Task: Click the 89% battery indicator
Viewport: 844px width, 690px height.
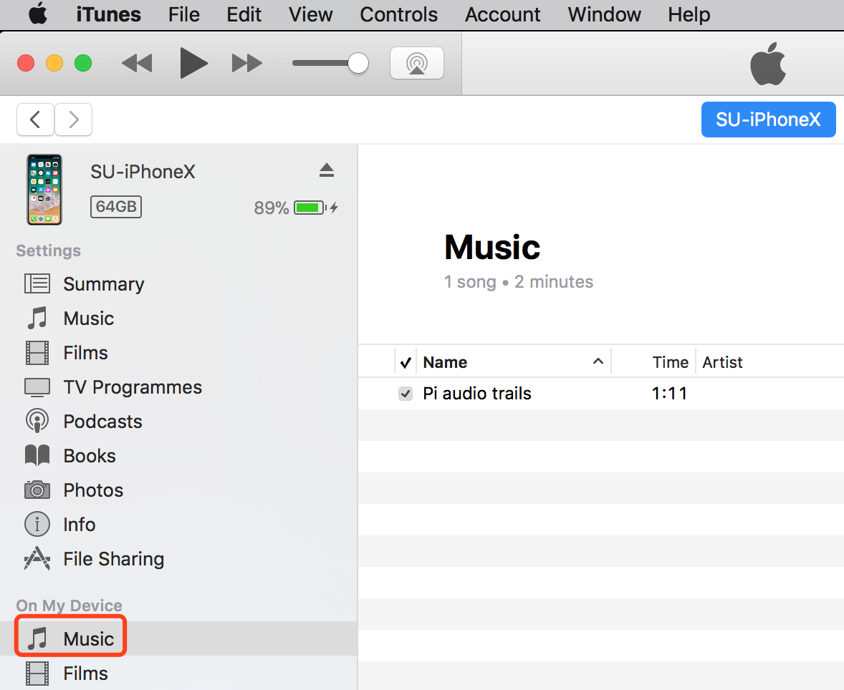Action: (x=296, y=208)
